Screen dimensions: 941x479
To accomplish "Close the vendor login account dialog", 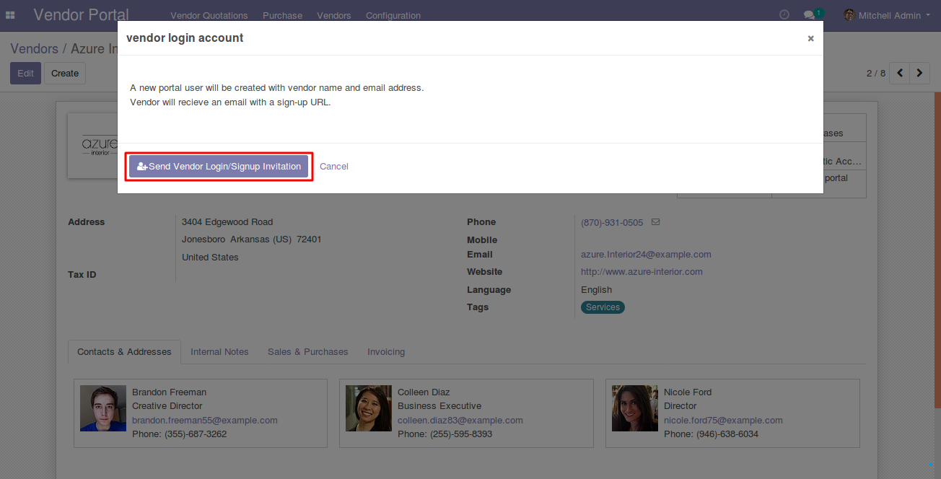I will [x=810, y=39].
